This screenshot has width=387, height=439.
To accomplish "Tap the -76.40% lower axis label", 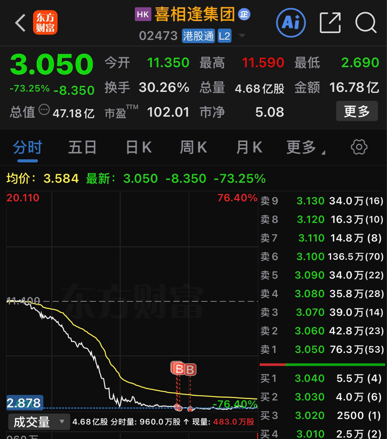I will [235, 404].
